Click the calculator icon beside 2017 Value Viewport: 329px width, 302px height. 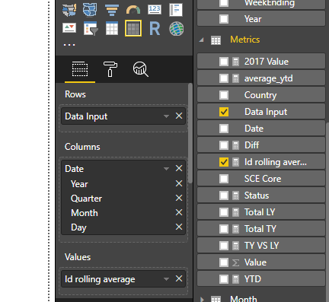point(235,62)
